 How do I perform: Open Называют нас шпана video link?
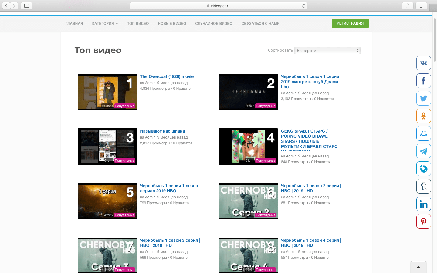[x=162, y=131]
